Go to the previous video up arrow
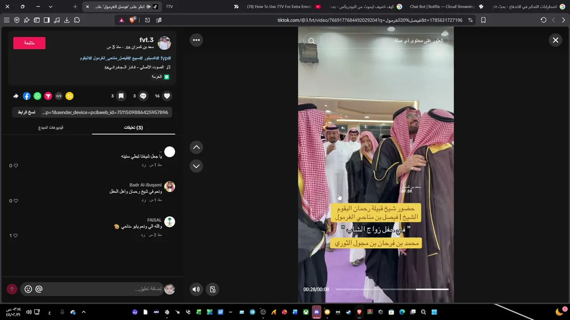The image size is (570, 320). pos(196,147)
